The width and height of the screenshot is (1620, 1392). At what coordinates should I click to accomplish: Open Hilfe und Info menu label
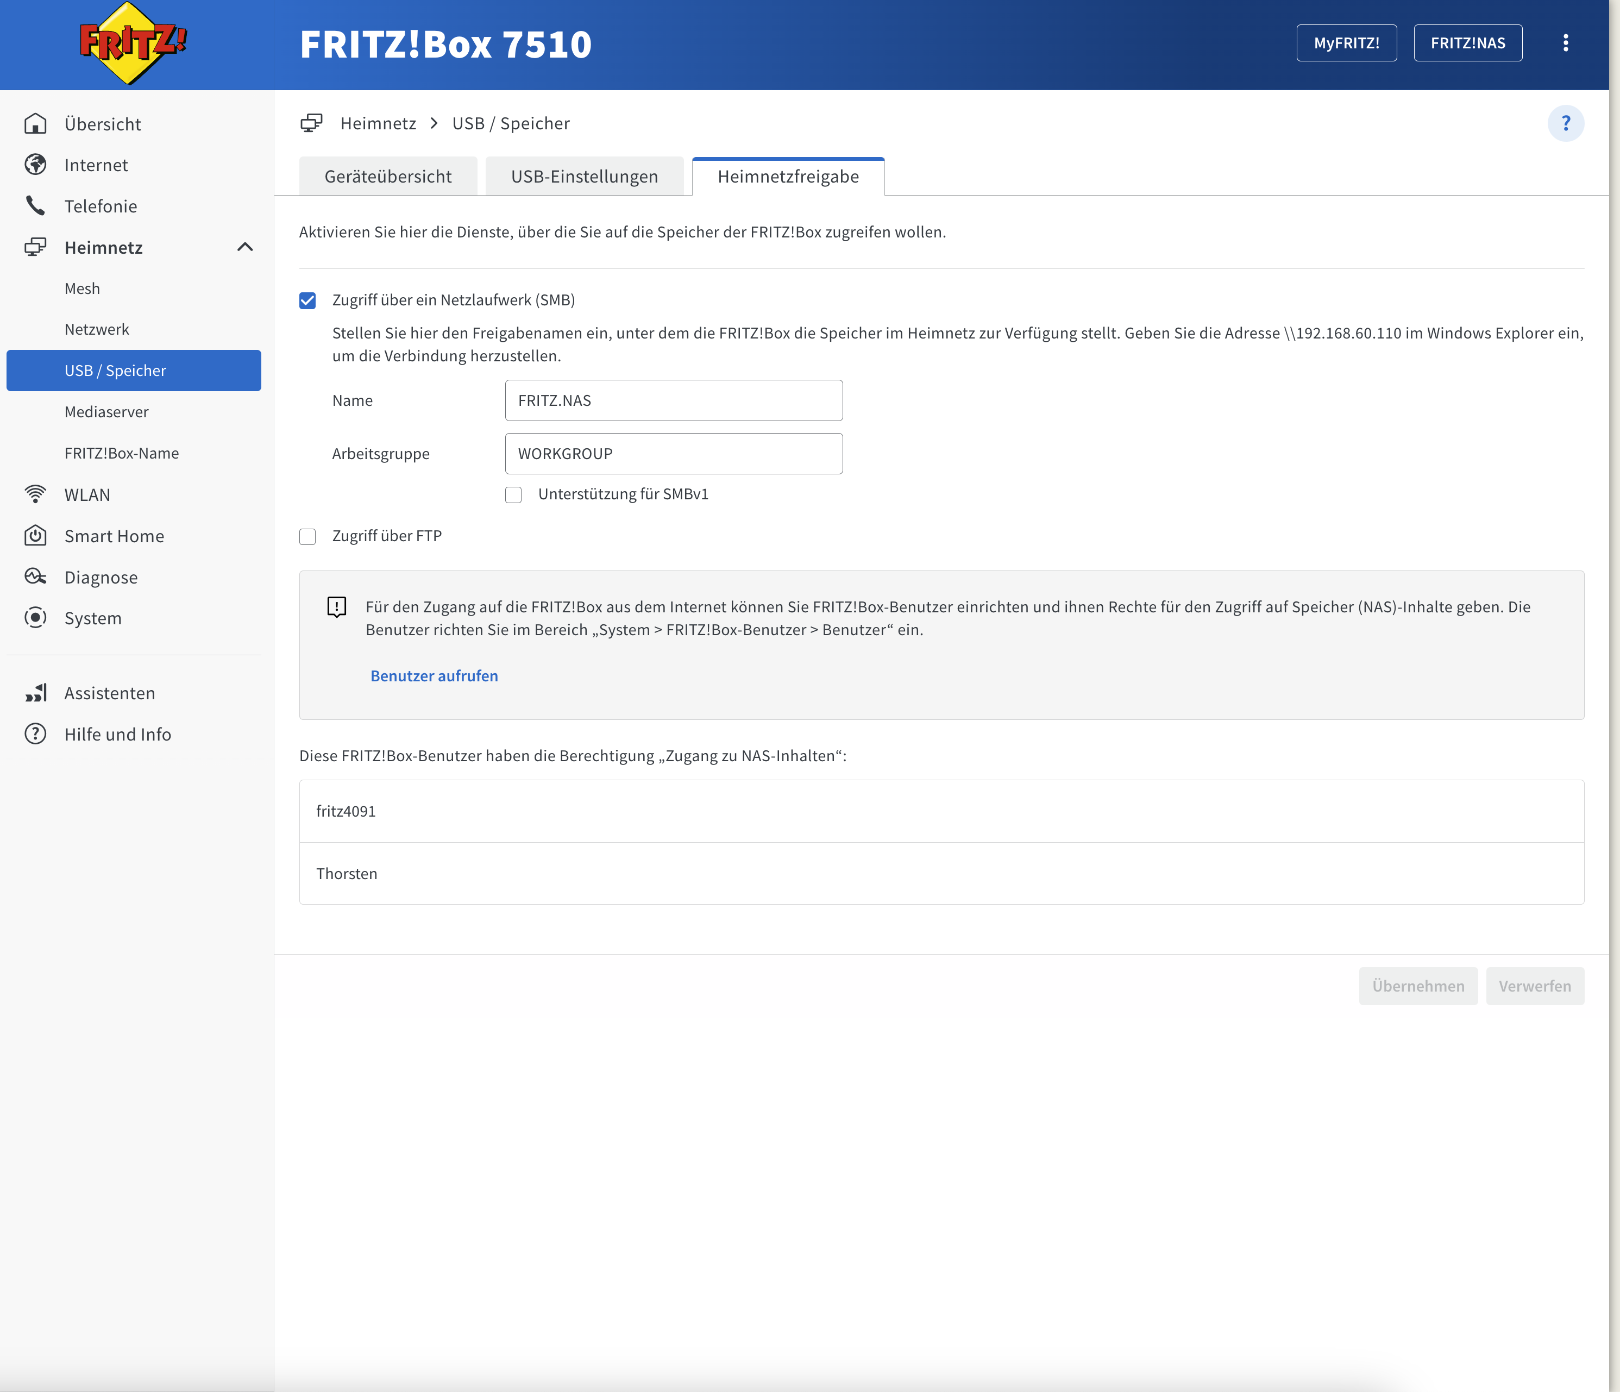point(118,735)
